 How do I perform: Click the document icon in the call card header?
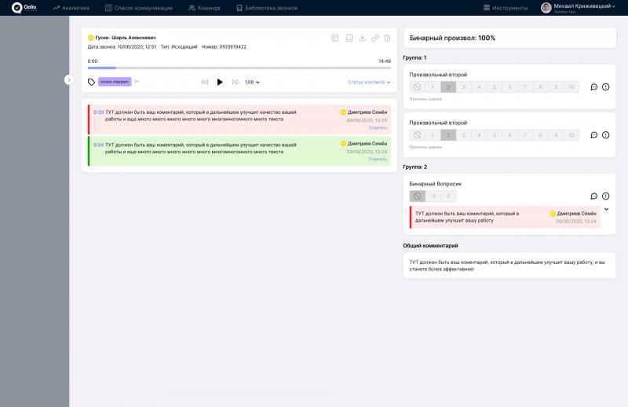pyautogui.click(x=387, y=38)
